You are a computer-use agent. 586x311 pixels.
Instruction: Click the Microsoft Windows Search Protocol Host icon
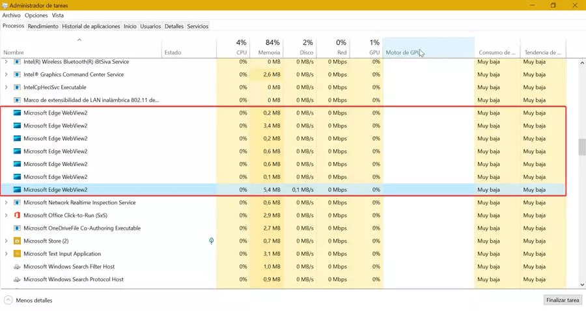point(17,279)
